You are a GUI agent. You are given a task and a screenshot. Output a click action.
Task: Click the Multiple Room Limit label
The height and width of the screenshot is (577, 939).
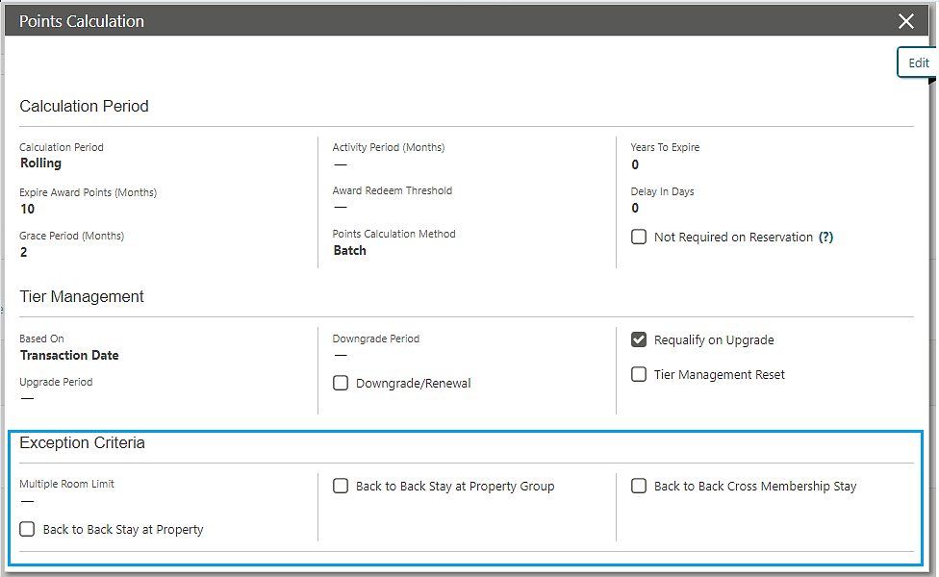click(x=66, y=484)
